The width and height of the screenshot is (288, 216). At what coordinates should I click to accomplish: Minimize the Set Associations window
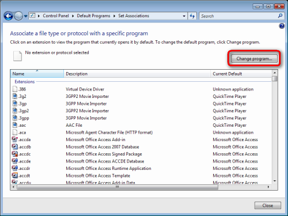(x=257, y=6)
